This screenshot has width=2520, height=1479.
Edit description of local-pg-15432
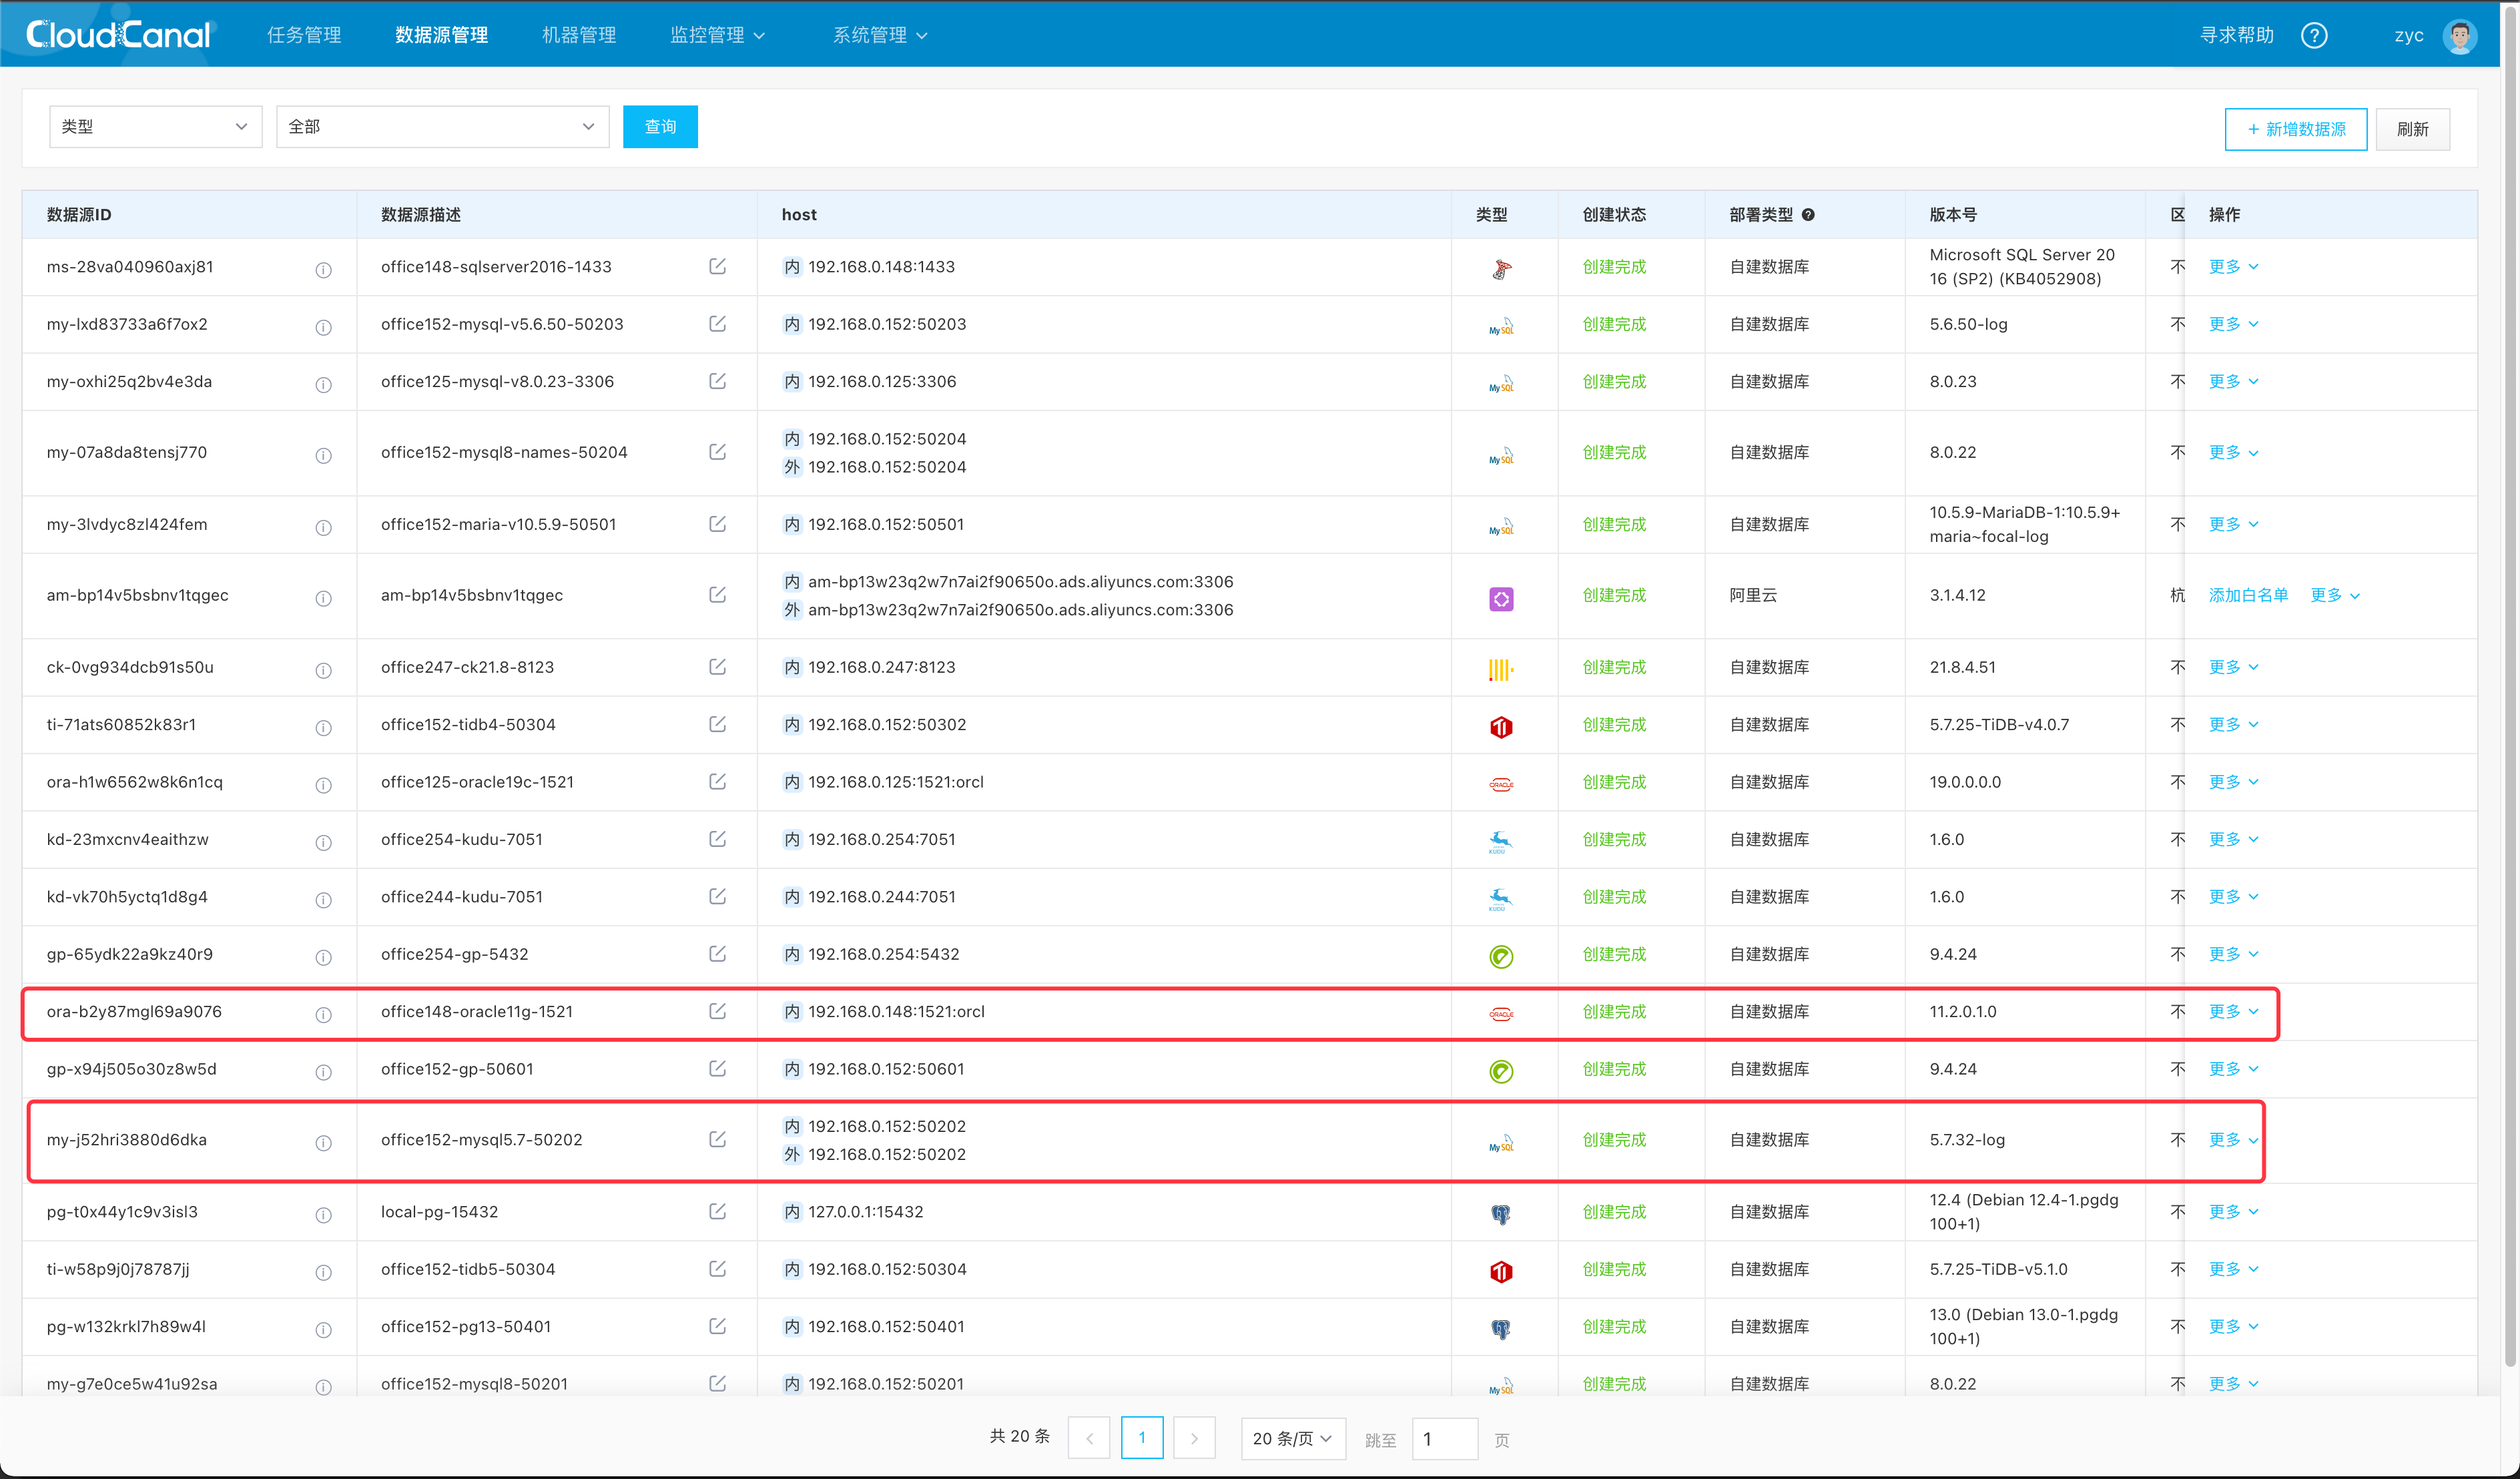(717, 1211)
